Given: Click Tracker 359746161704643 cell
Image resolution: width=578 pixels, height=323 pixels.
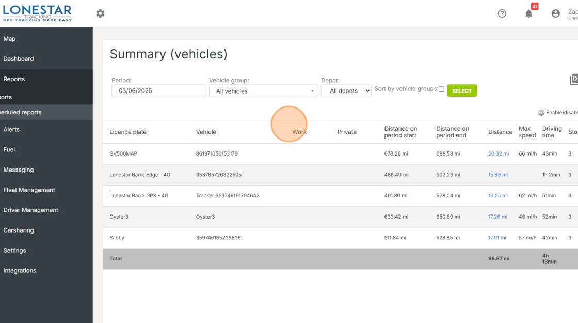Looking at the screenshot, I should point(228,196).
